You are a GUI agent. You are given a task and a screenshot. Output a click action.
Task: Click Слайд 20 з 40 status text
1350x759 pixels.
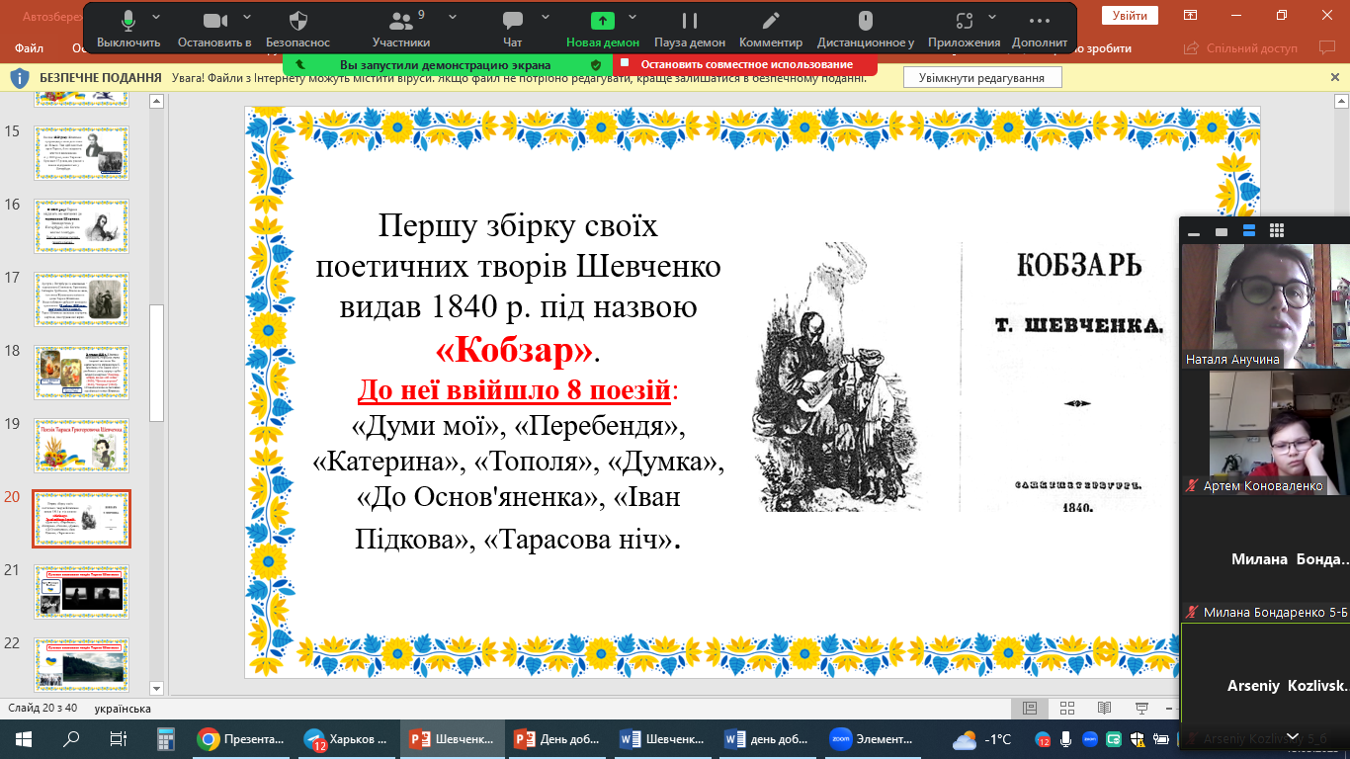[x=42, y=709]
